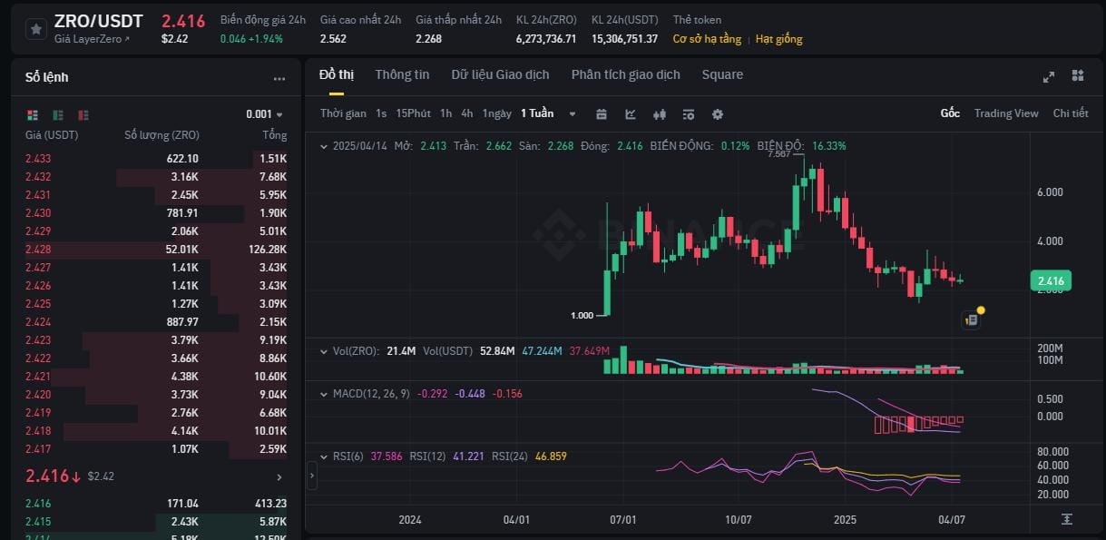Open the order book three-dots menu
Viewport: 1106px width, 540px height.
point(279,78)
